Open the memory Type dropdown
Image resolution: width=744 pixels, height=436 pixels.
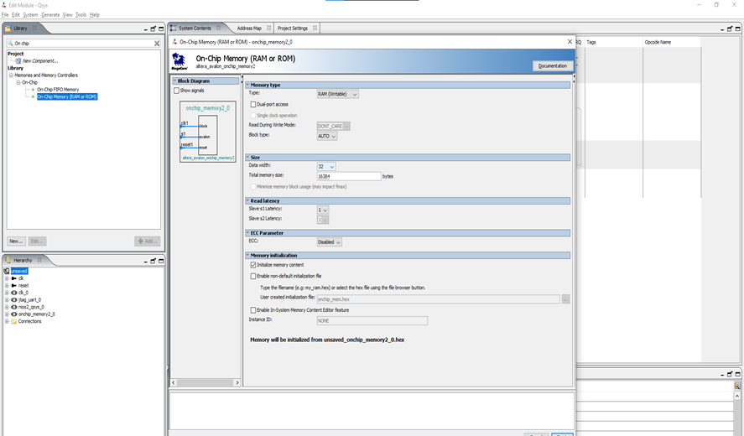(337, 94)
